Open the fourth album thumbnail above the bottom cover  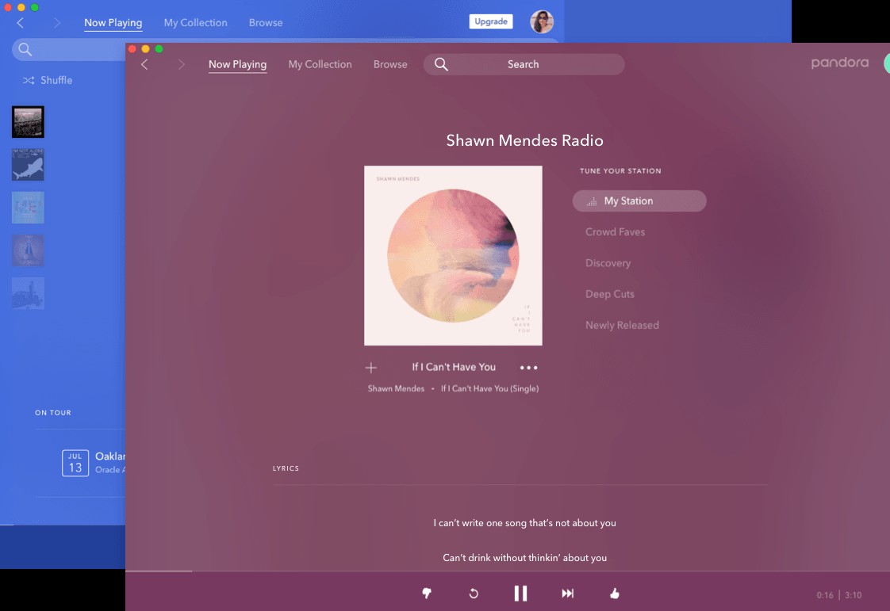pyautogui.click(x=28, y=250)
